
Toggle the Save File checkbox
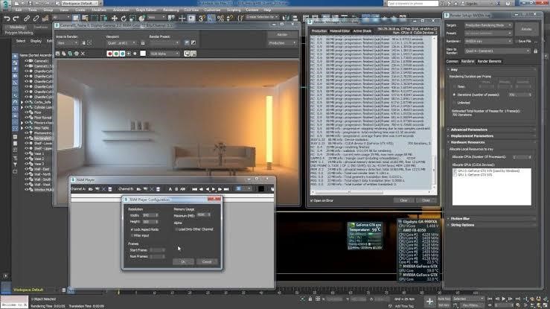pyautogui.click(x=516, y=41)
